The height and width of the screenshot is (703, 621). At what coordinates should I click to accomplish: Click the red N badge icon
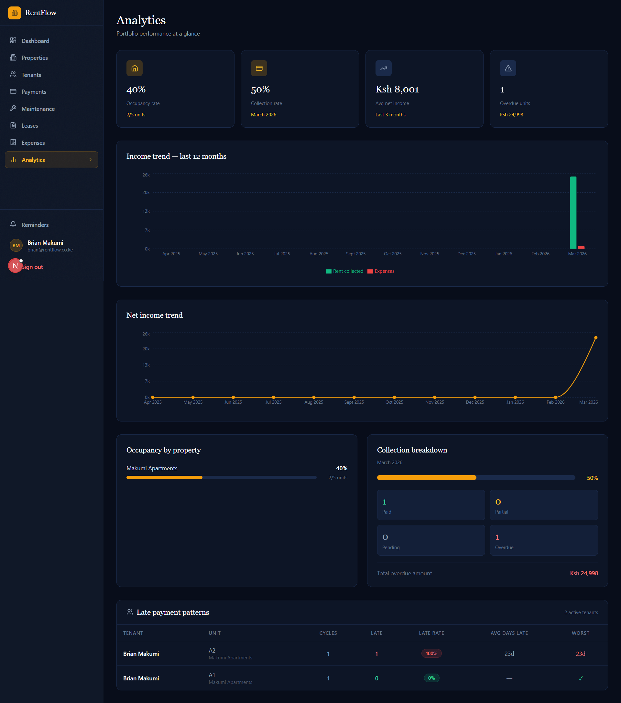coord(15,265)
